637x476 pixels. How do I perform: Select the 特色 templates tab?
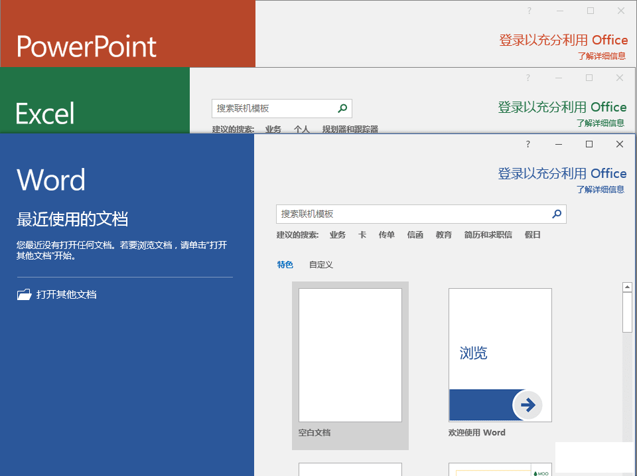pyautogui.click(x=285, y=265)
